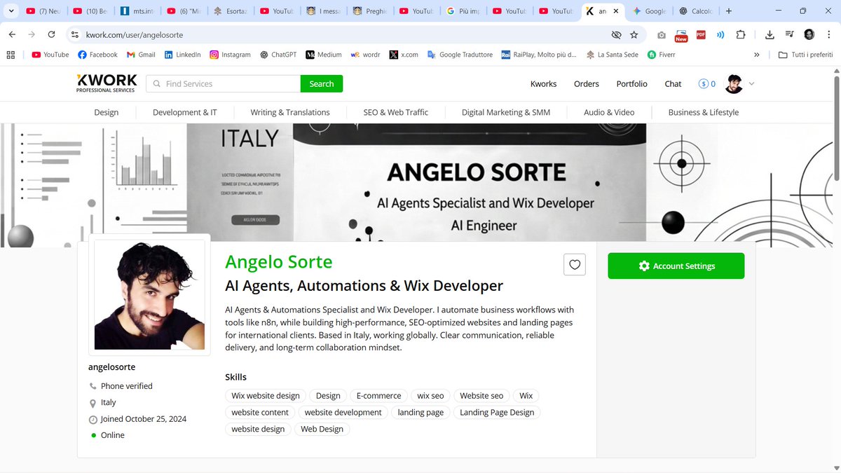Open Business & Lifestyle category
The width and height of the screenshot is (841, 473).
click(x=703, y=112)
